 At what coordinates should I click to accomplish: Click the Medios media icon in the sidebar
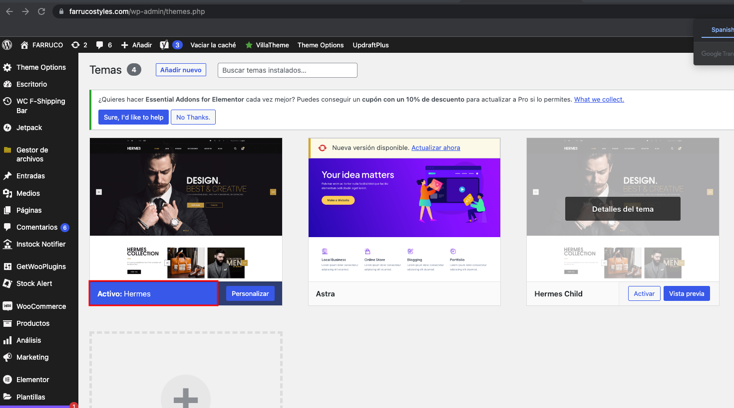[7, 193]
